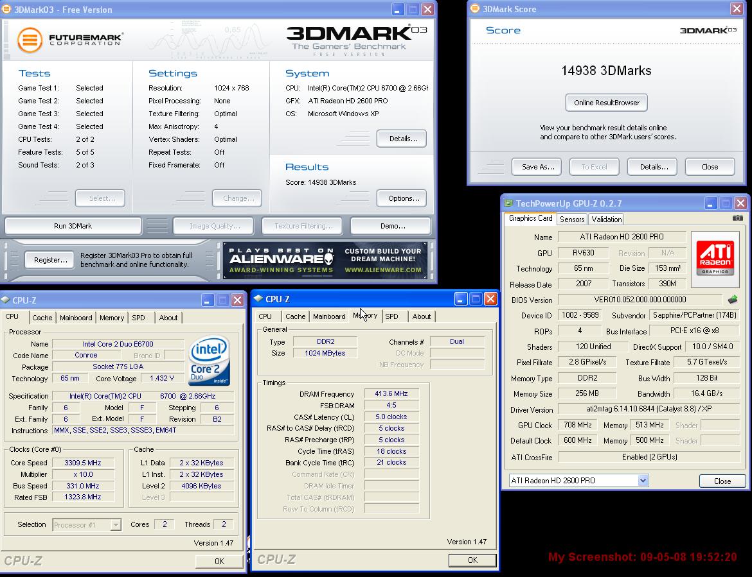The width and height of the screenshot is (752, 577).
Task: Open the About tab in right CPU-Z
Action: point(422,316)
